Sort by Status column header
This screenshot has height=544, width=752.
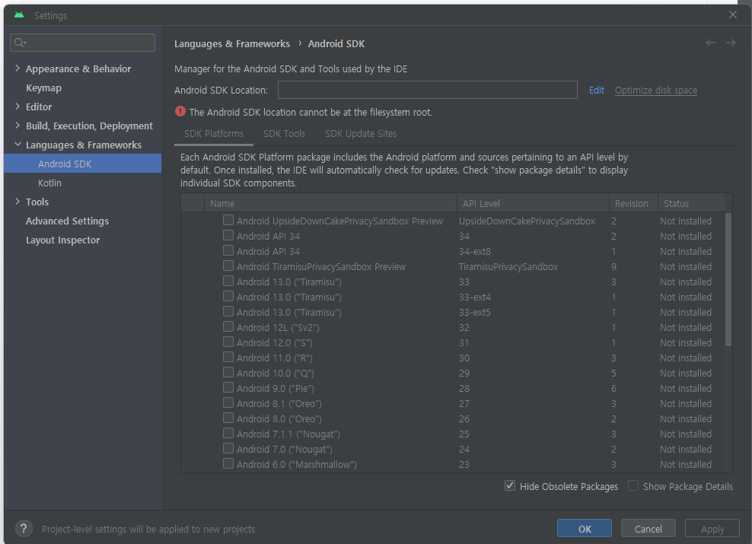click(691, 203)
